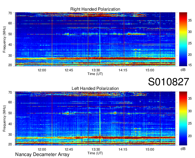The width and height of the screenshot is (195, 158).
Task: Click the right-handed polarization spectrogram
Action: [95, 39]
